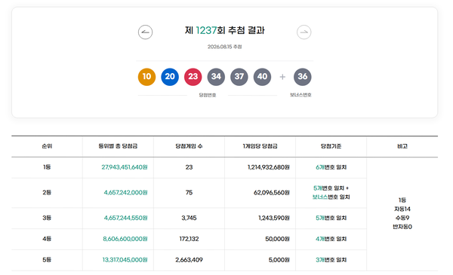The height and width of the screenshot is (275, 453).
Task: Click total prize 4,657,242,000원
Action: 125,193
